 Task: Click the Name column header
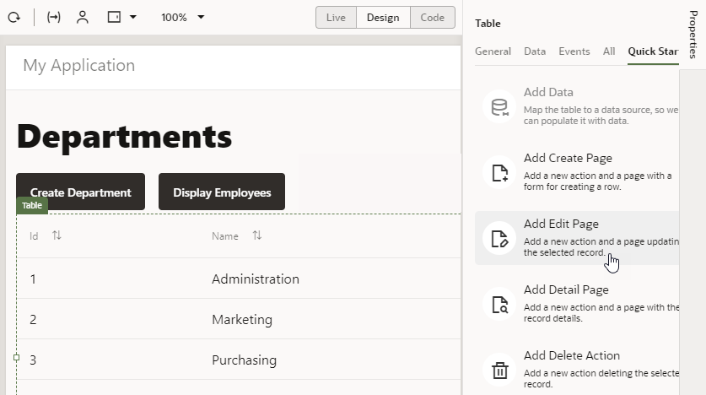(x=225, y=236)
